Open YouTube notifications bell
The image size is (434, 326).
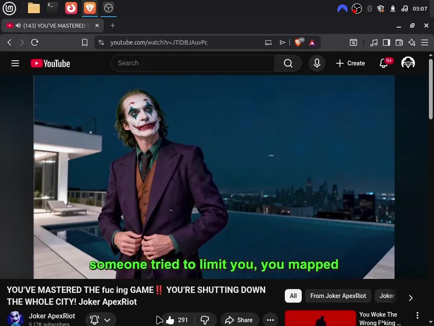tap(384, 63)
